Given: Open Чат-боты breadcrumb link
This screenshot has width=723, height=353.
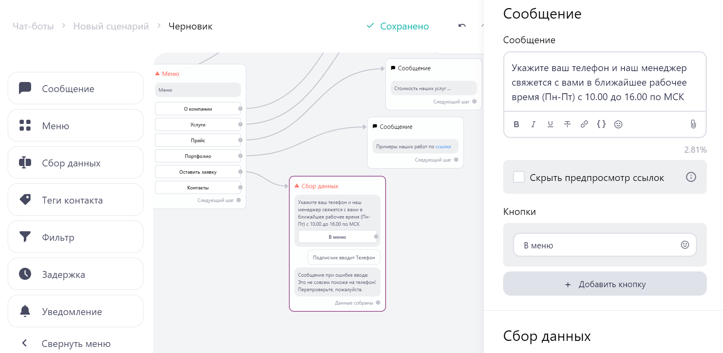Looking at the screenshot, I should coord(33,26).
